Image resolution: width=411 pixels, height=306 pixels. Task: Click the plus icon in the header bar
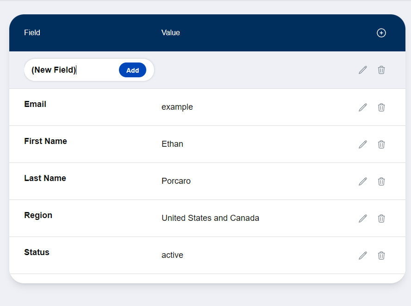pyautogui.click(x=381, y=33)
